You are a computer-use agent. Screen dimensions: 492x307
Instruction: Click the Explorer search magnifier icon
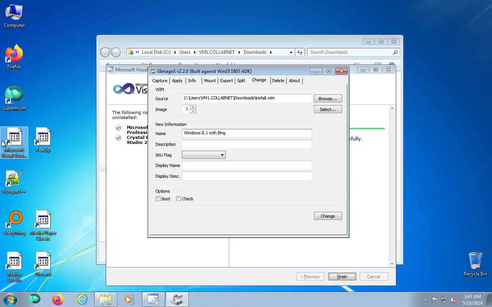tap(395, 52)
